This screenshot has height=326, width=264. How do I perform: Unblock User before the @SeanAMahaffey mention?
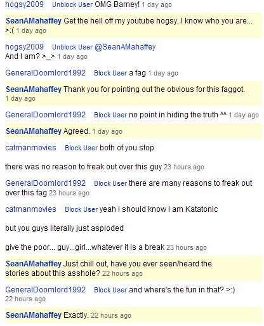72,47
